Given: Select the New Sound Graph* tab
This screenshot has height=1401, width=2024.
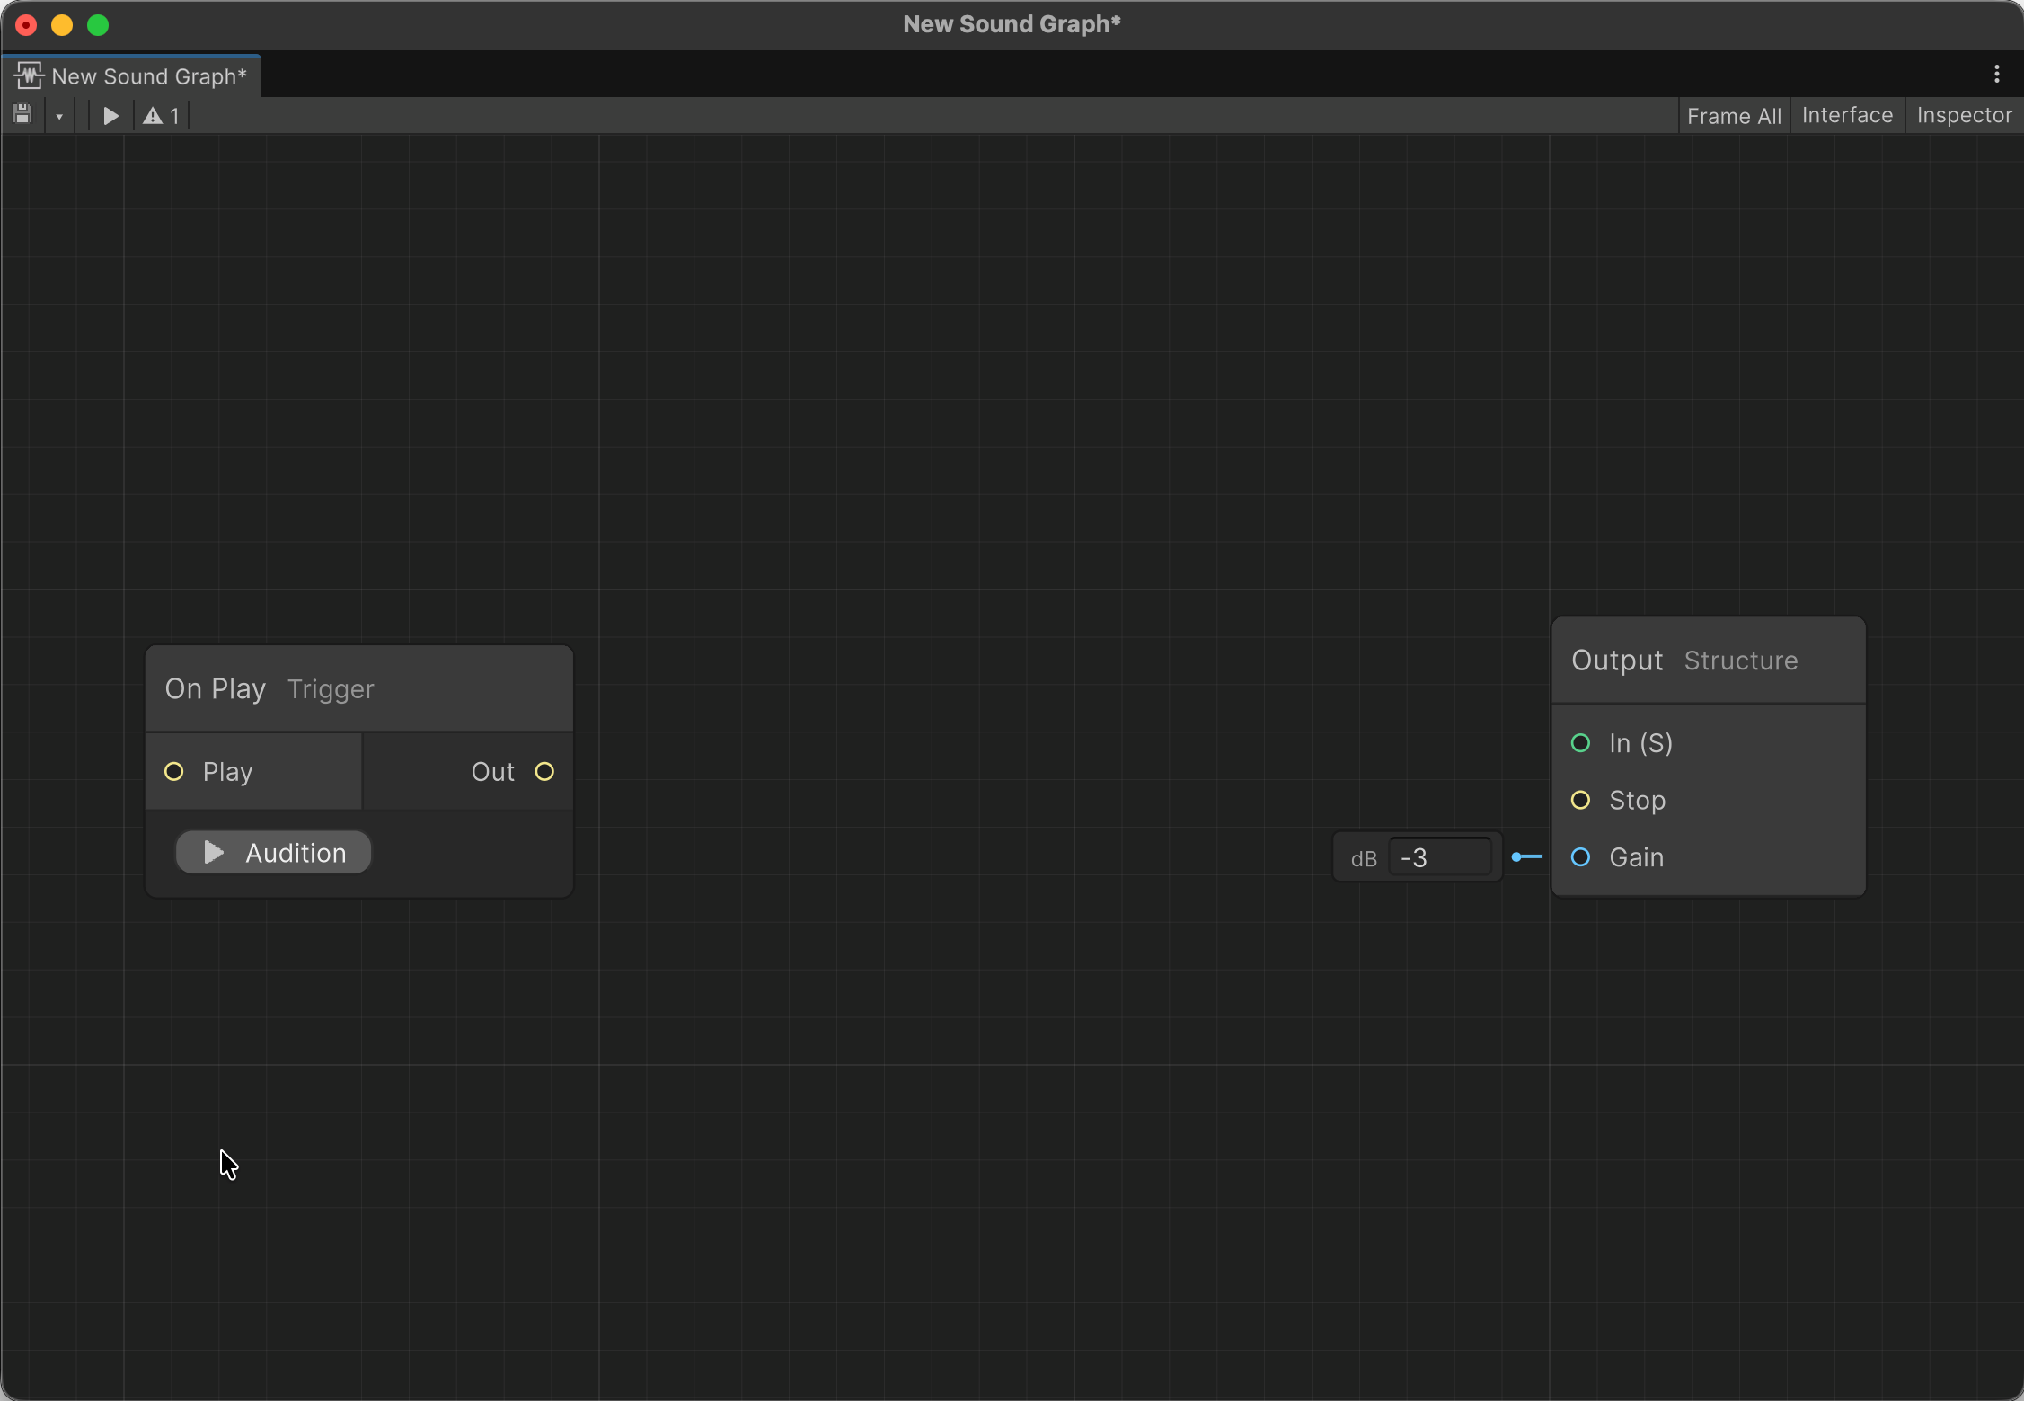Looking at the screenshot, I should [x=131, y=75].
